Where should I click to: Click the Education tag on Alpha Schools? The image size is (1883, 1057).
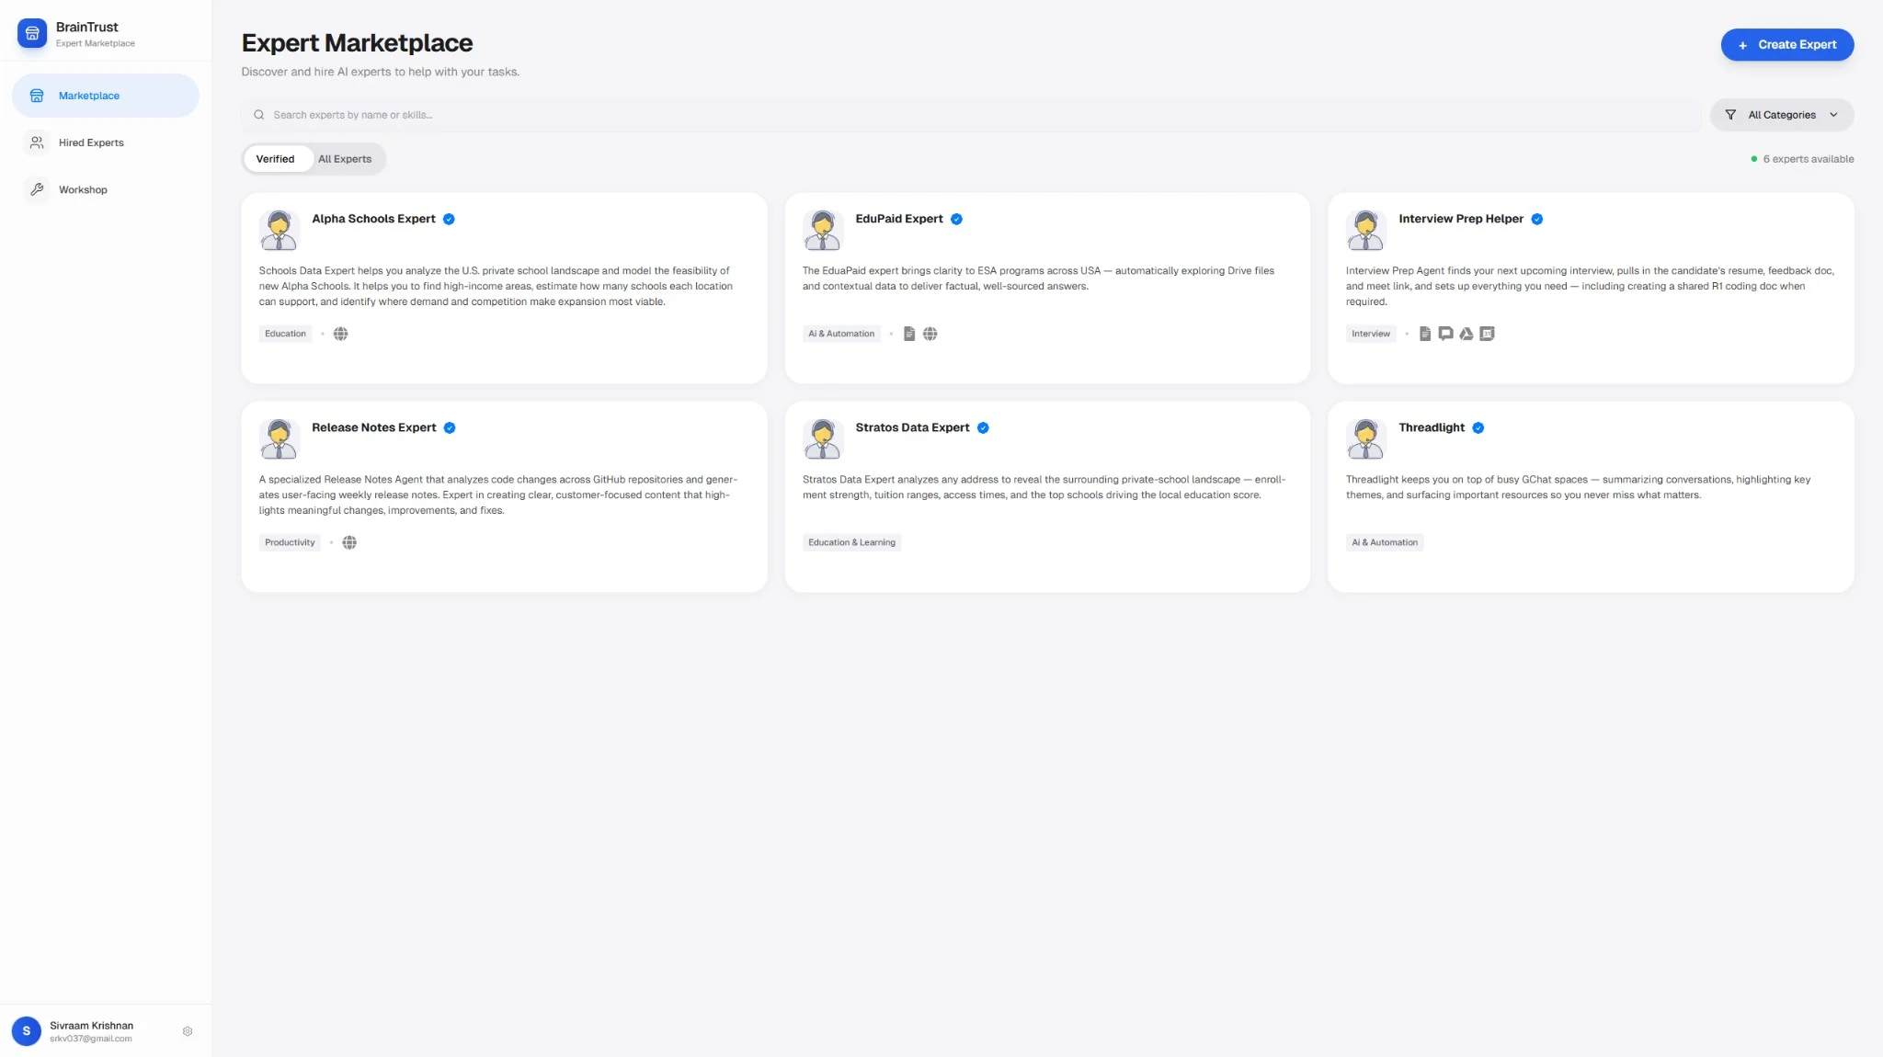coord(285,334)
